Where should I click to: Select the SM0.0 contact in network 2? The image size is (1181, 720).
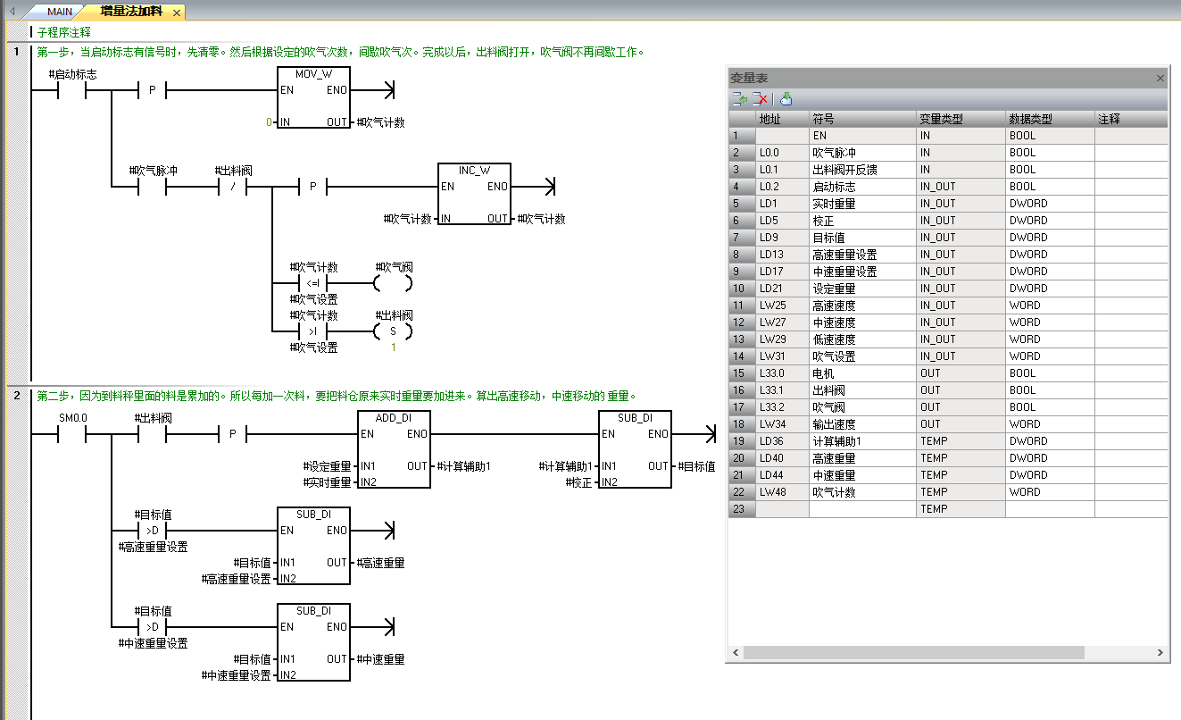[x=72, y=435]
